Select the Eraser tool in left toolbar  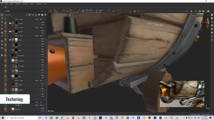[x=2, y=18]
